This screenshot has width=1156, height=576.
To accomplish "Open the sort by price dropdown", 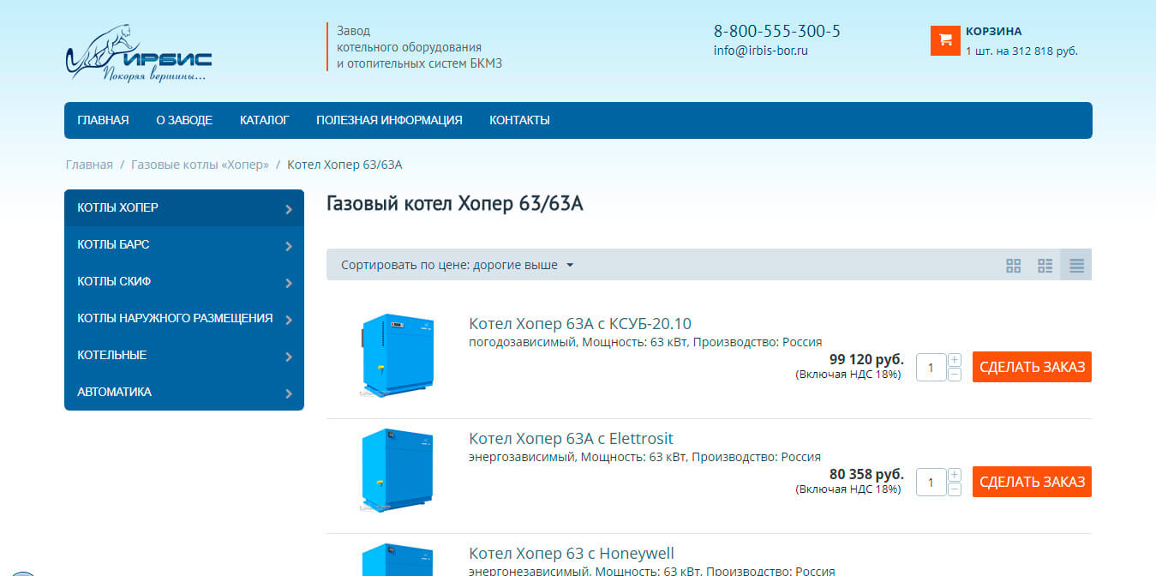I will (x=457, y=265).
